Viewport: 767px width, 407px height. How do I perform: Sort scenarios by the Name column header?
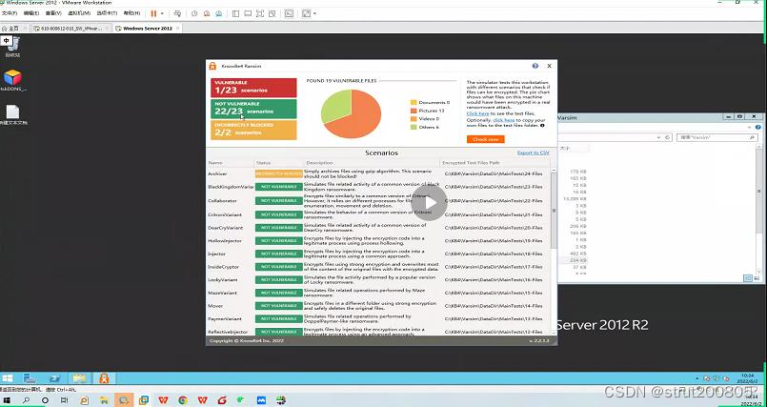[215, 163]
